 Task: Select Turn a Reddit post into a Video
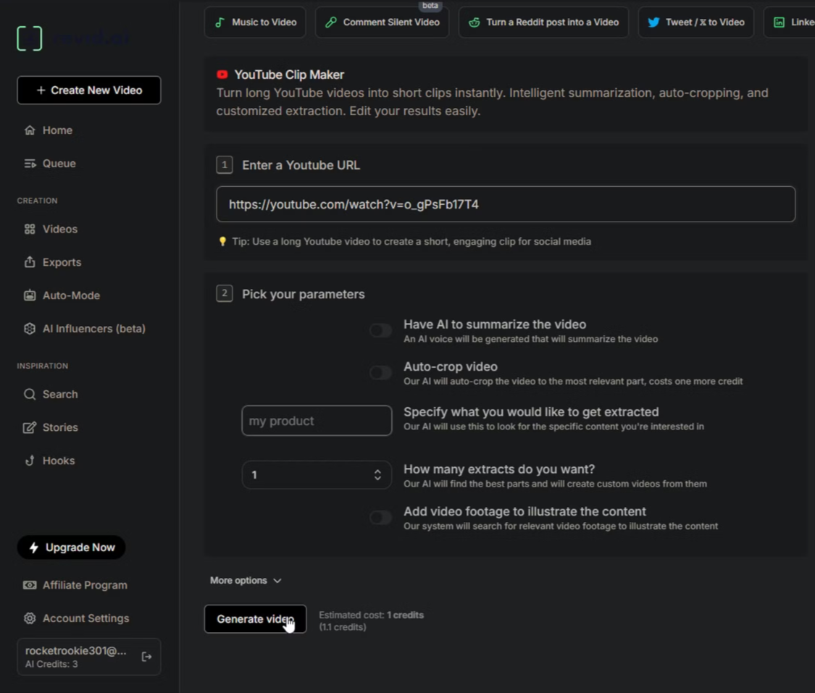[x=543, y=22]
